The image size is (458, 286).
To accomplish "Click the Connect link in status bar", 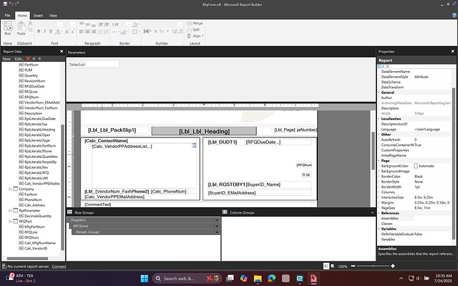I will [58, 266].
